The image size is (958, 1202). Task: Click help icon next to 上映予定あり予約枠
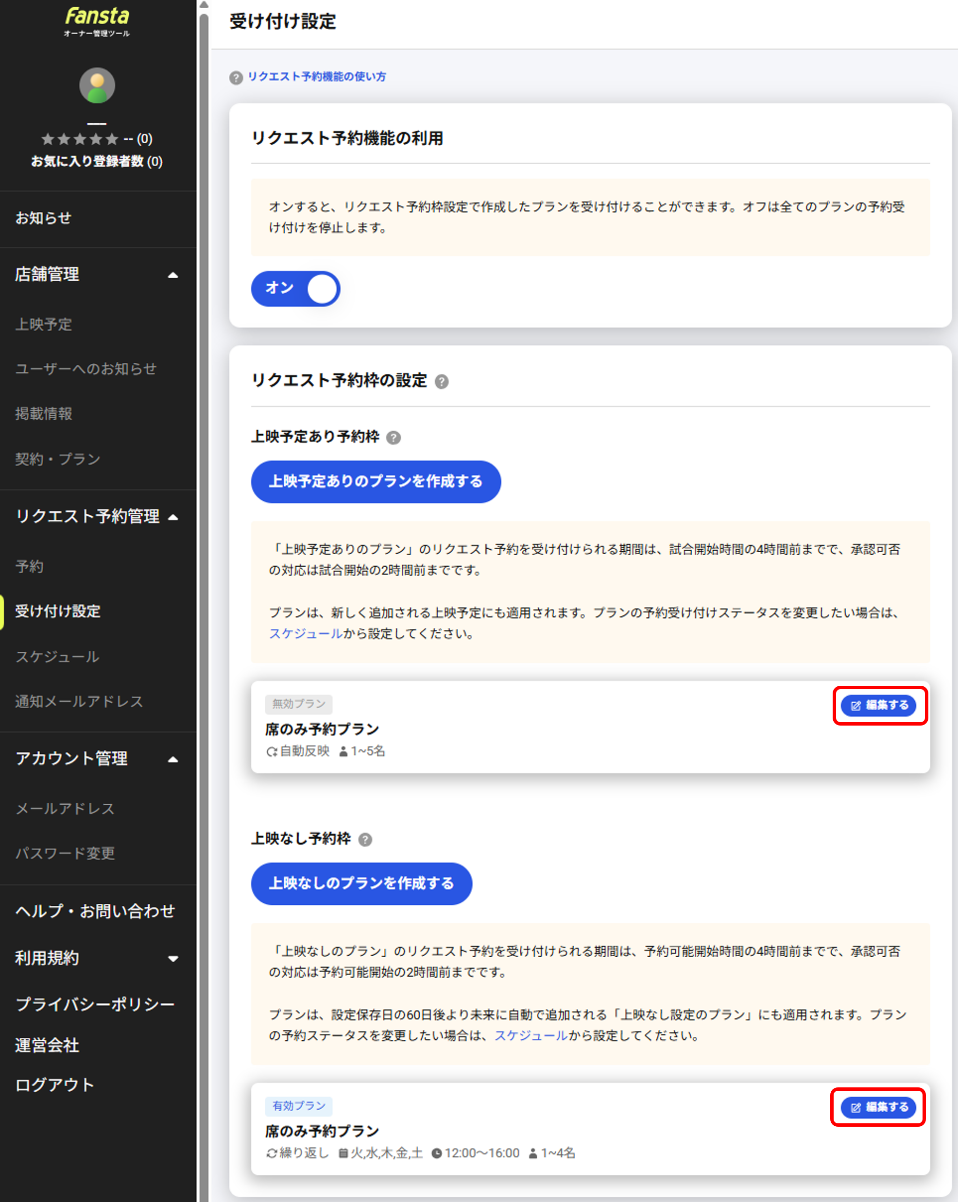click(393, 438)
